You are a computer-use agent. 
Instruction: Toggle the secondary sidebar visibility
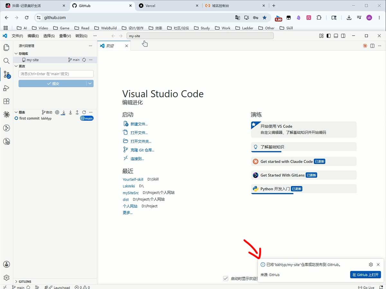point(343,36)
